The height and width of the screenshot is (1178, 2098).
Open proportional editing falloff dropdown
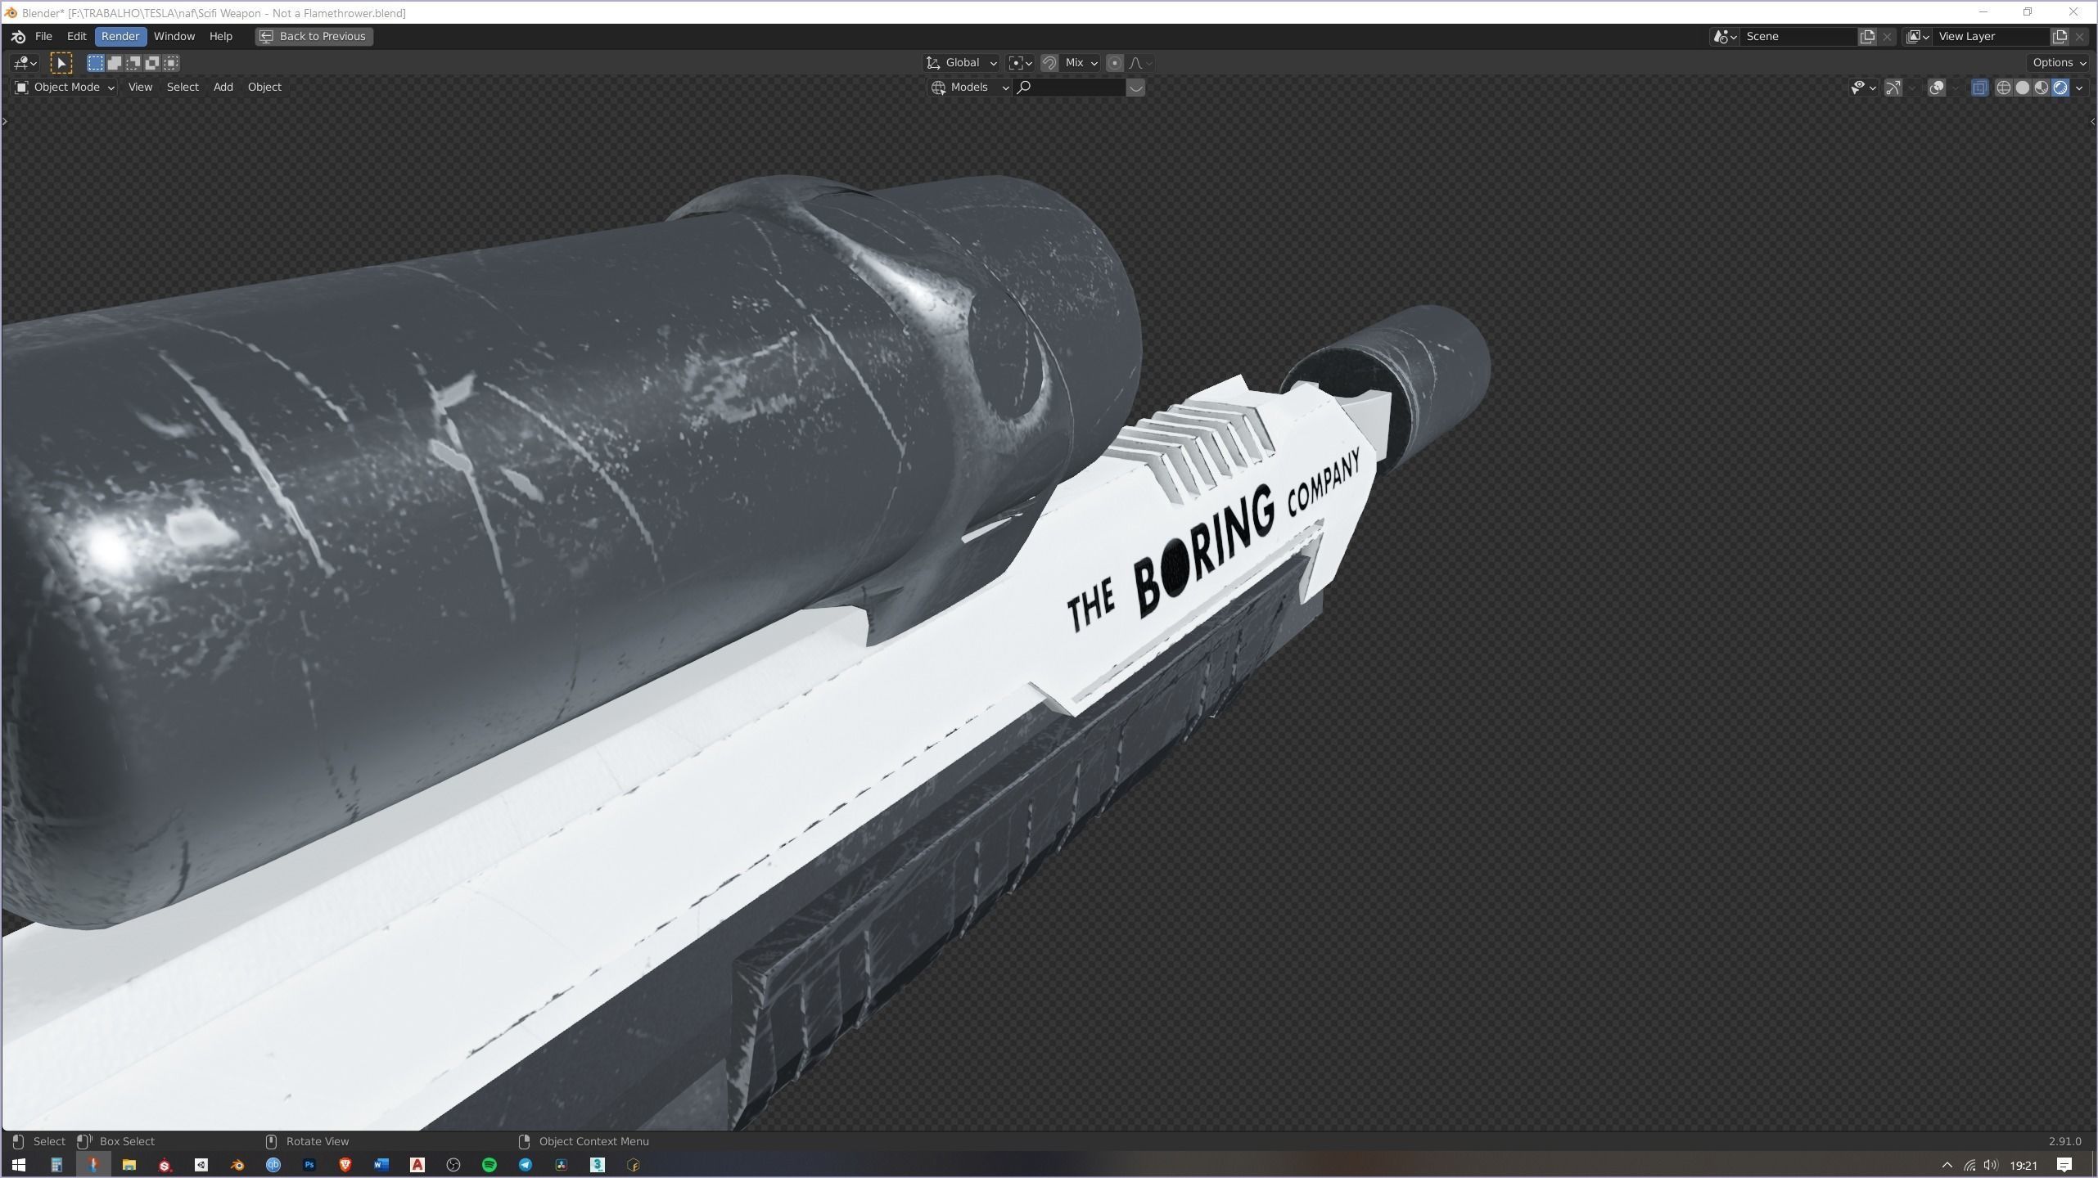1140,63
